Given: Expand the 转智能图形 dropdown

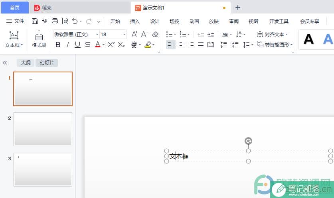Looking at the screenshot, I should click(292, 45).
